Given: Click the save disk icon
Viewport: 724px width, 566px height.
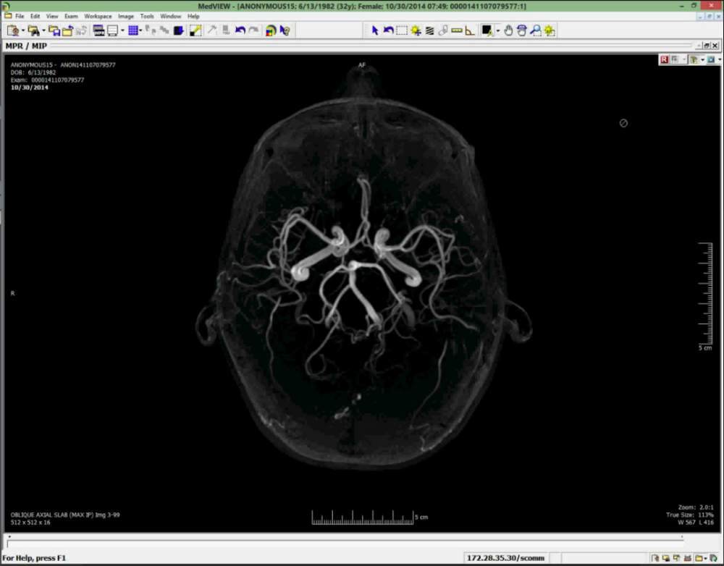Looking at the screenshot, I should click(x=54, y=30).
